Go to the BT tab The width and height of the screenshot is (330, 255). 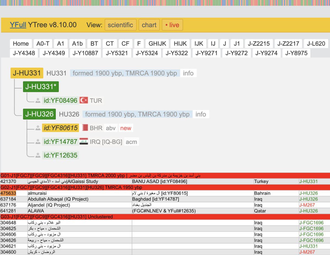[x=94, y=44]
